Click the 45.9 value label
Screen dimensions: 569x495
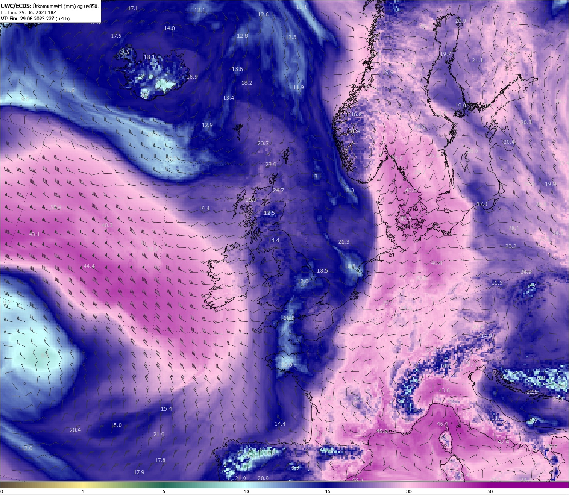[382, 432]
